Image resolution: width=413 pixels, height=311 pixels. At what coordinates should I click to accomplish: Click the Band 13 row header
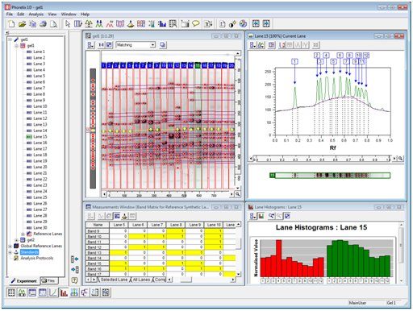[x=98, y=253]
